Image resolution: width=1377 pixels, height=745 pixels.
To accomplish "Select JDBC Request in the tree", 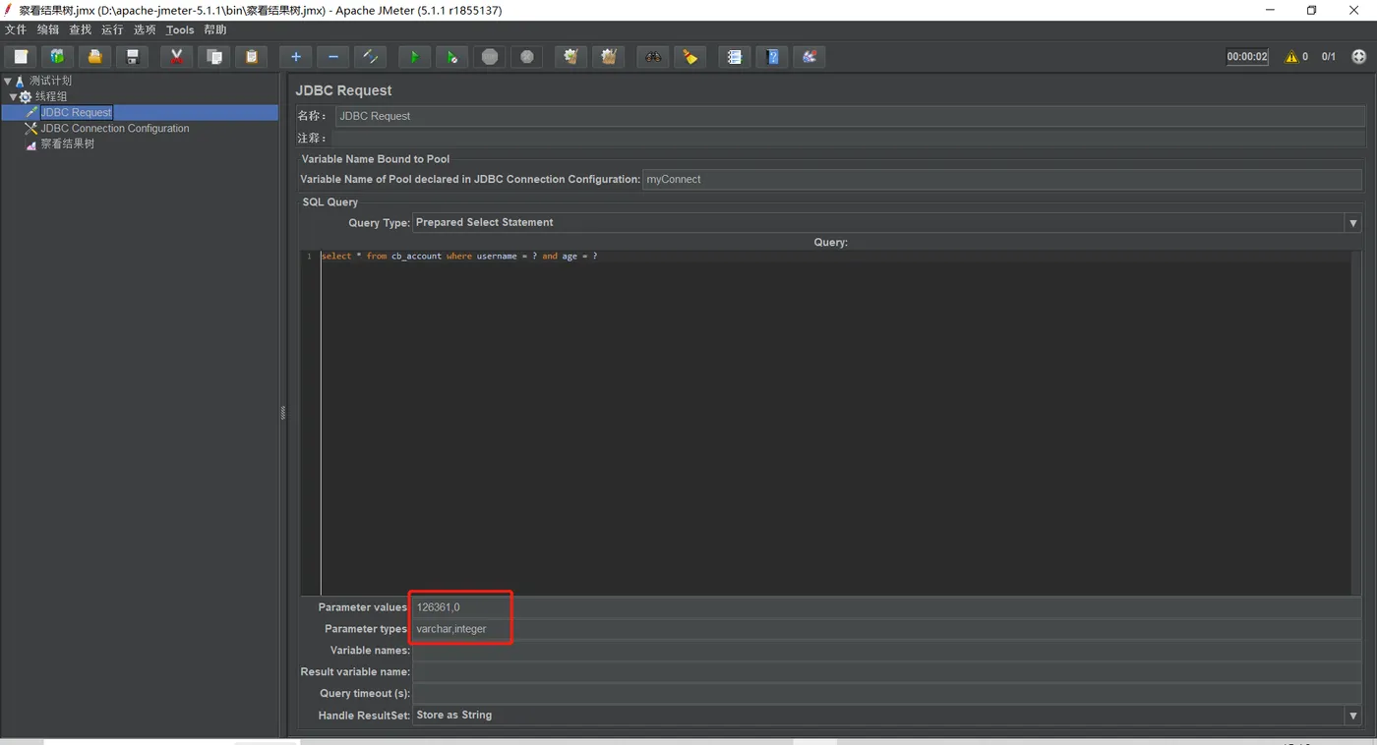I will [x=76, y=113].
